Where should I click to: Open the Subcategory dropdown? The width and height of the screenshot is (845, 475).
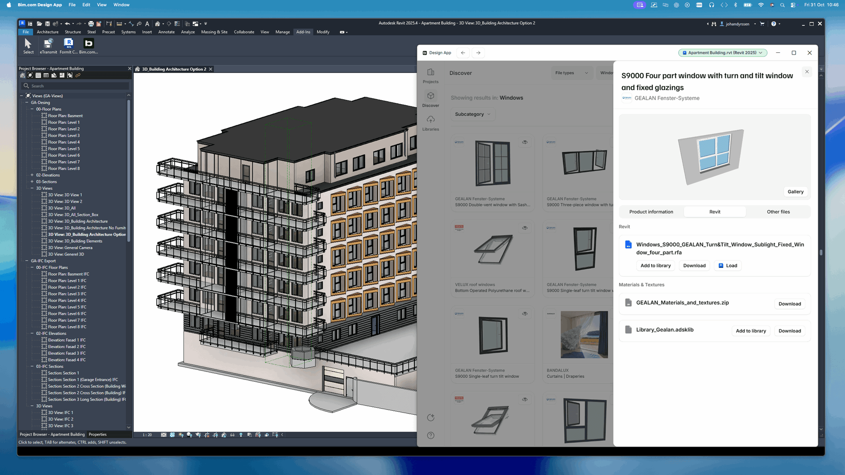click(473, 114)
